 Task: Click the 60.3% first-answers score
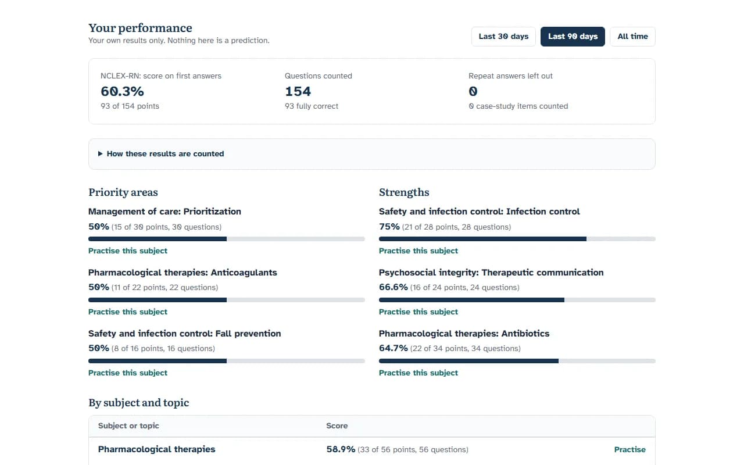[x=122, y=91]
